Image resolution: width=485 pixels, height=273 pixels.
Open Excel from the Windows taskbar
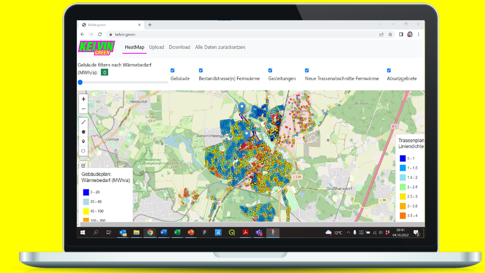click(x=177, y=232)
